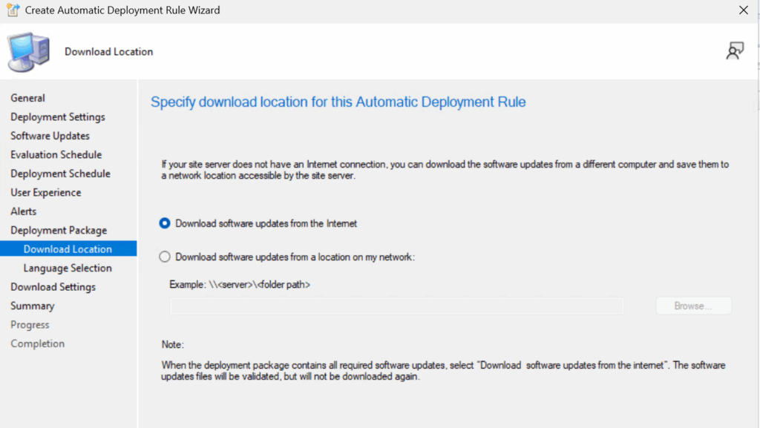Viewport: 760px width, 428px height.
Task: Go to Deployment Settings step
Action: click(x=58, y=117)
